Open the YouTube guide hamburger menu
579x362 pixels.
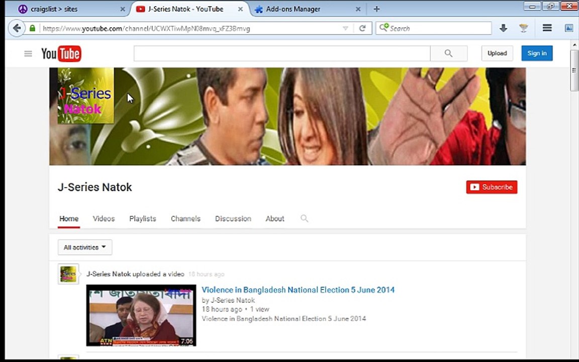click(28, 54)
